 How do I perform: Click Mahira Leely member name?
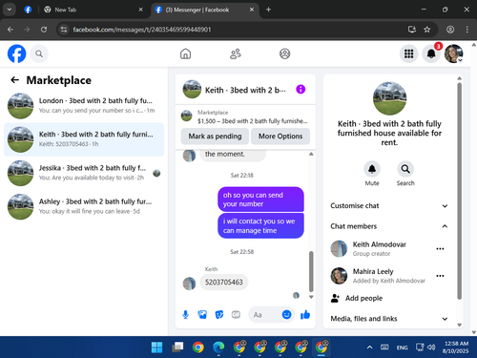point(373,271)
